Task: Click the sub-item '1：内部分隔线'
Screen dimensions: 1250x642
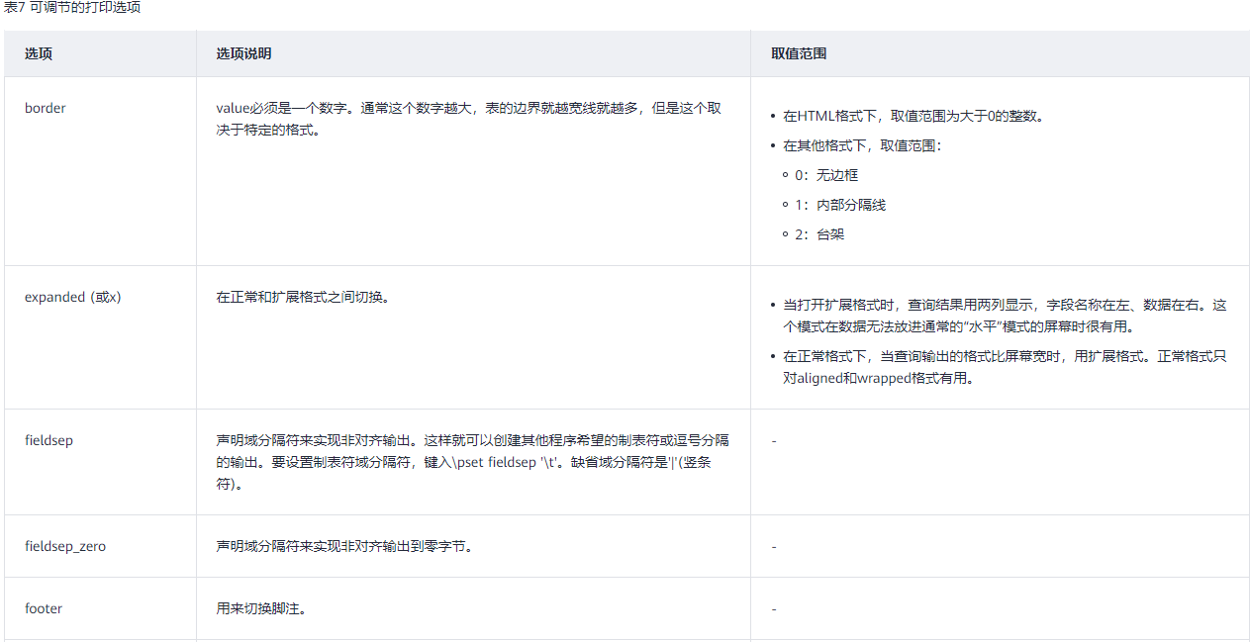Action: (841, 205)
